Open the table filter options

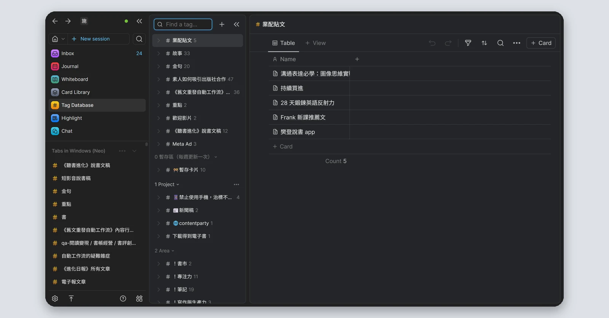(468, 43)
